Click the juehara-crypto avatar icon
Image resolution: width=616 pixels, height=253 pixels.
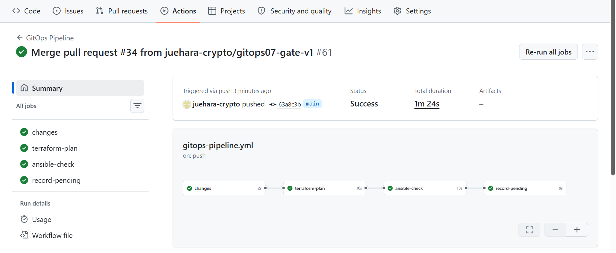click(x=187, y=104)
